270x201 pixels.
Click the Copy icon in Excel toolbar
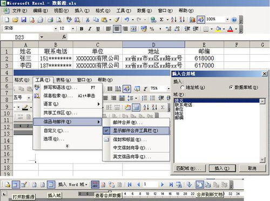(x=96, y=19)
